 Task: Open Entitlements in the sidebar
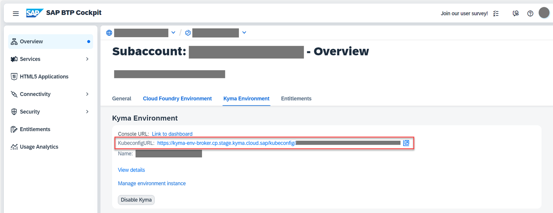pyautogui.click(x=51, y=129)
